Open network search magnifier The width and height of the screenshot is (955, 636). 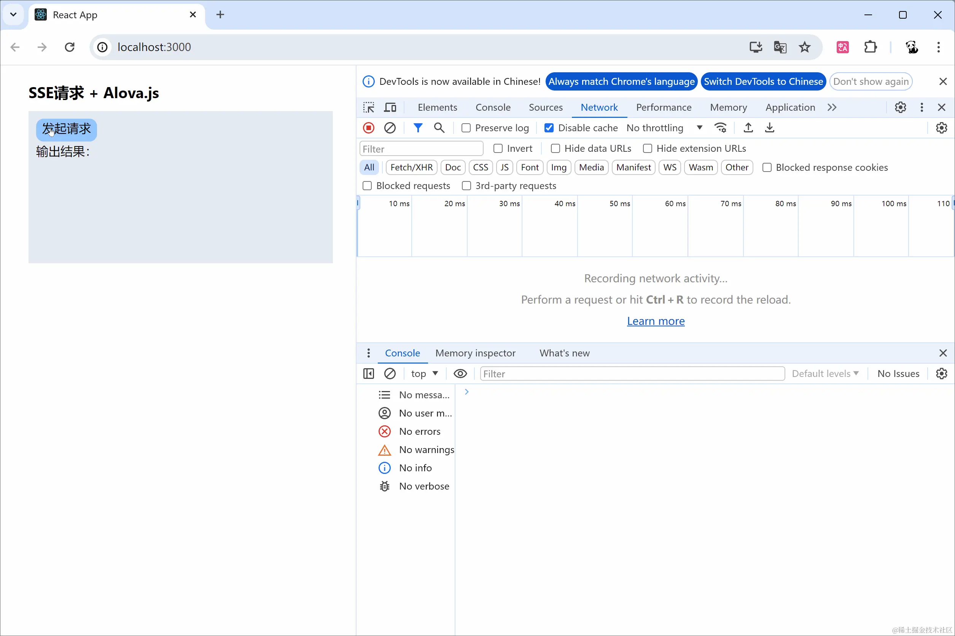439,128
